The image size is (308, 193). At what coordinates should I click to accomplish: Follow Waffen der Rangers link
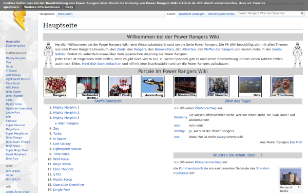[219, 49]
